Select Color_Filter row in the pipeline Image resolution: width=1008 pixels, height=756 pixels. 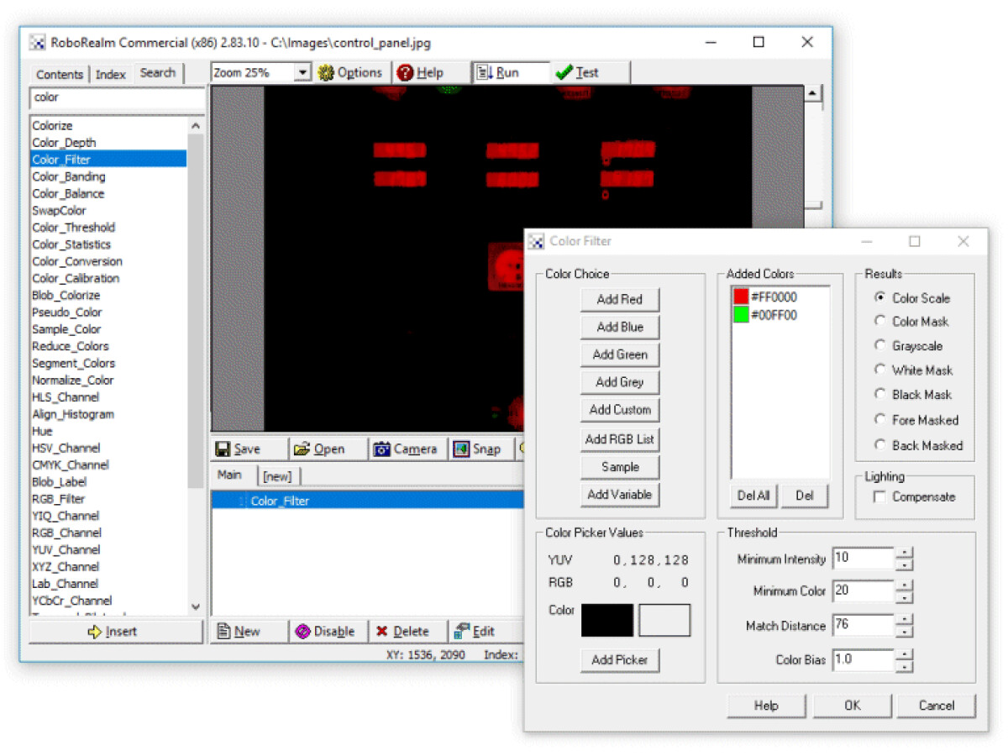[367, 501]
